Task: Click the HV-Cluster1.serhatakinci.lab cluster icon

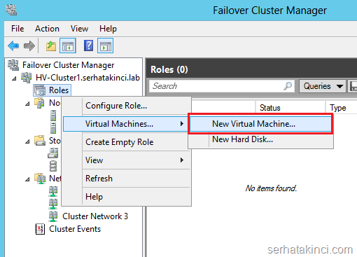Action: coord(27,78)
